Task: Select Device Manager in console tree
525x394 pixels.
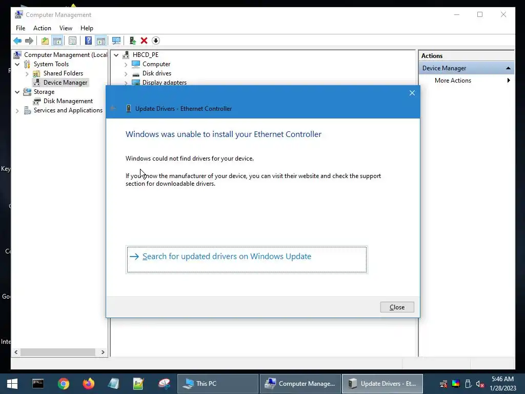Action: tap(65, 83)
